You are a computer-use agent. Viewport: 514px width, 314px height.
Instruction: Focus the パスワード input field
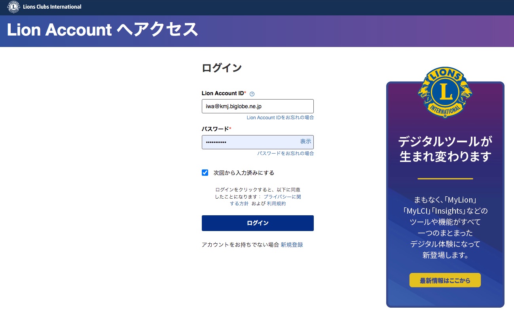tap(258, 142)
